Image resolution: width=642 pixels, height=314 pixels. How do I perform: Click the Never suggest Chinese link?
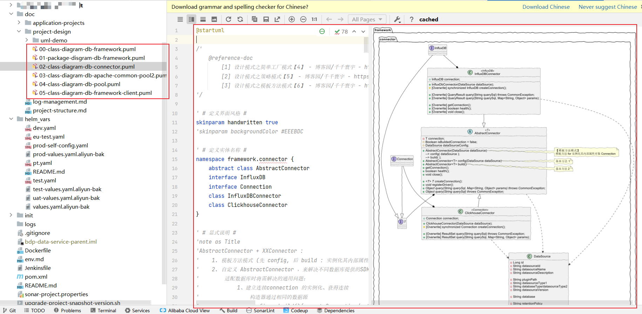click(x=608, y=7)
